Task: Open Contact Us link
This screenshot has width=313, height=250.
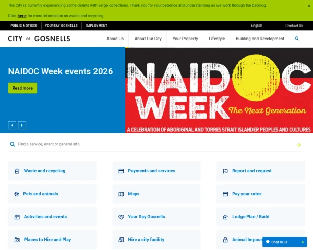Action: pos(294,26)
